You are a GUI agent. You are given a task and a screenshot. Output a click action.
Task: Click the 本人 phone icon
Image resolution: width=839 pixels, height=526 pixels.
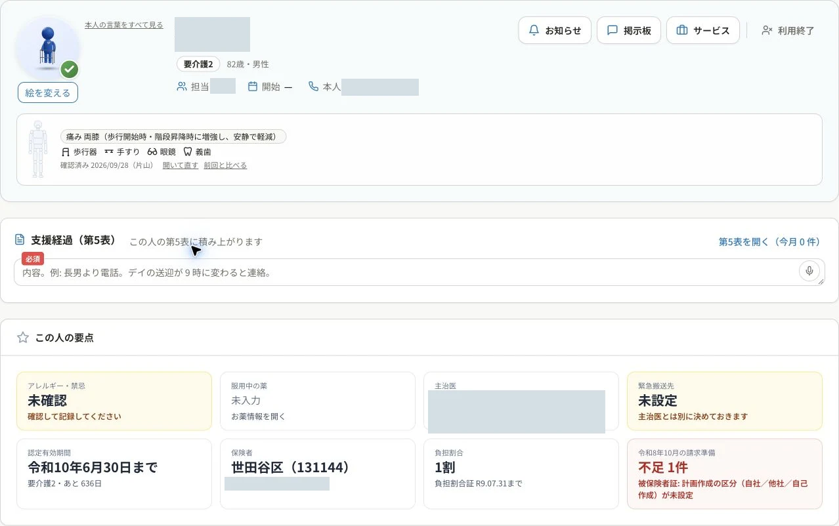click(314, 87)
